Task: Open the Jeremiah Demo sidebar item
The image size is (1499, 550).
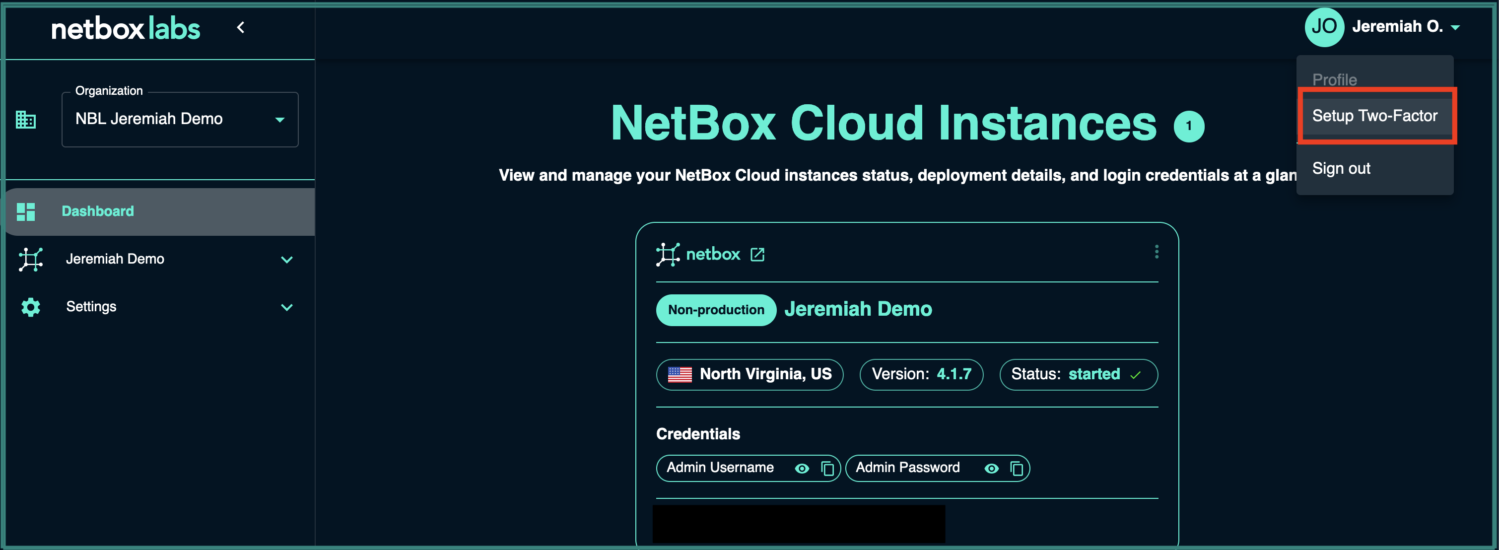Action: click(x=158, y=259)
